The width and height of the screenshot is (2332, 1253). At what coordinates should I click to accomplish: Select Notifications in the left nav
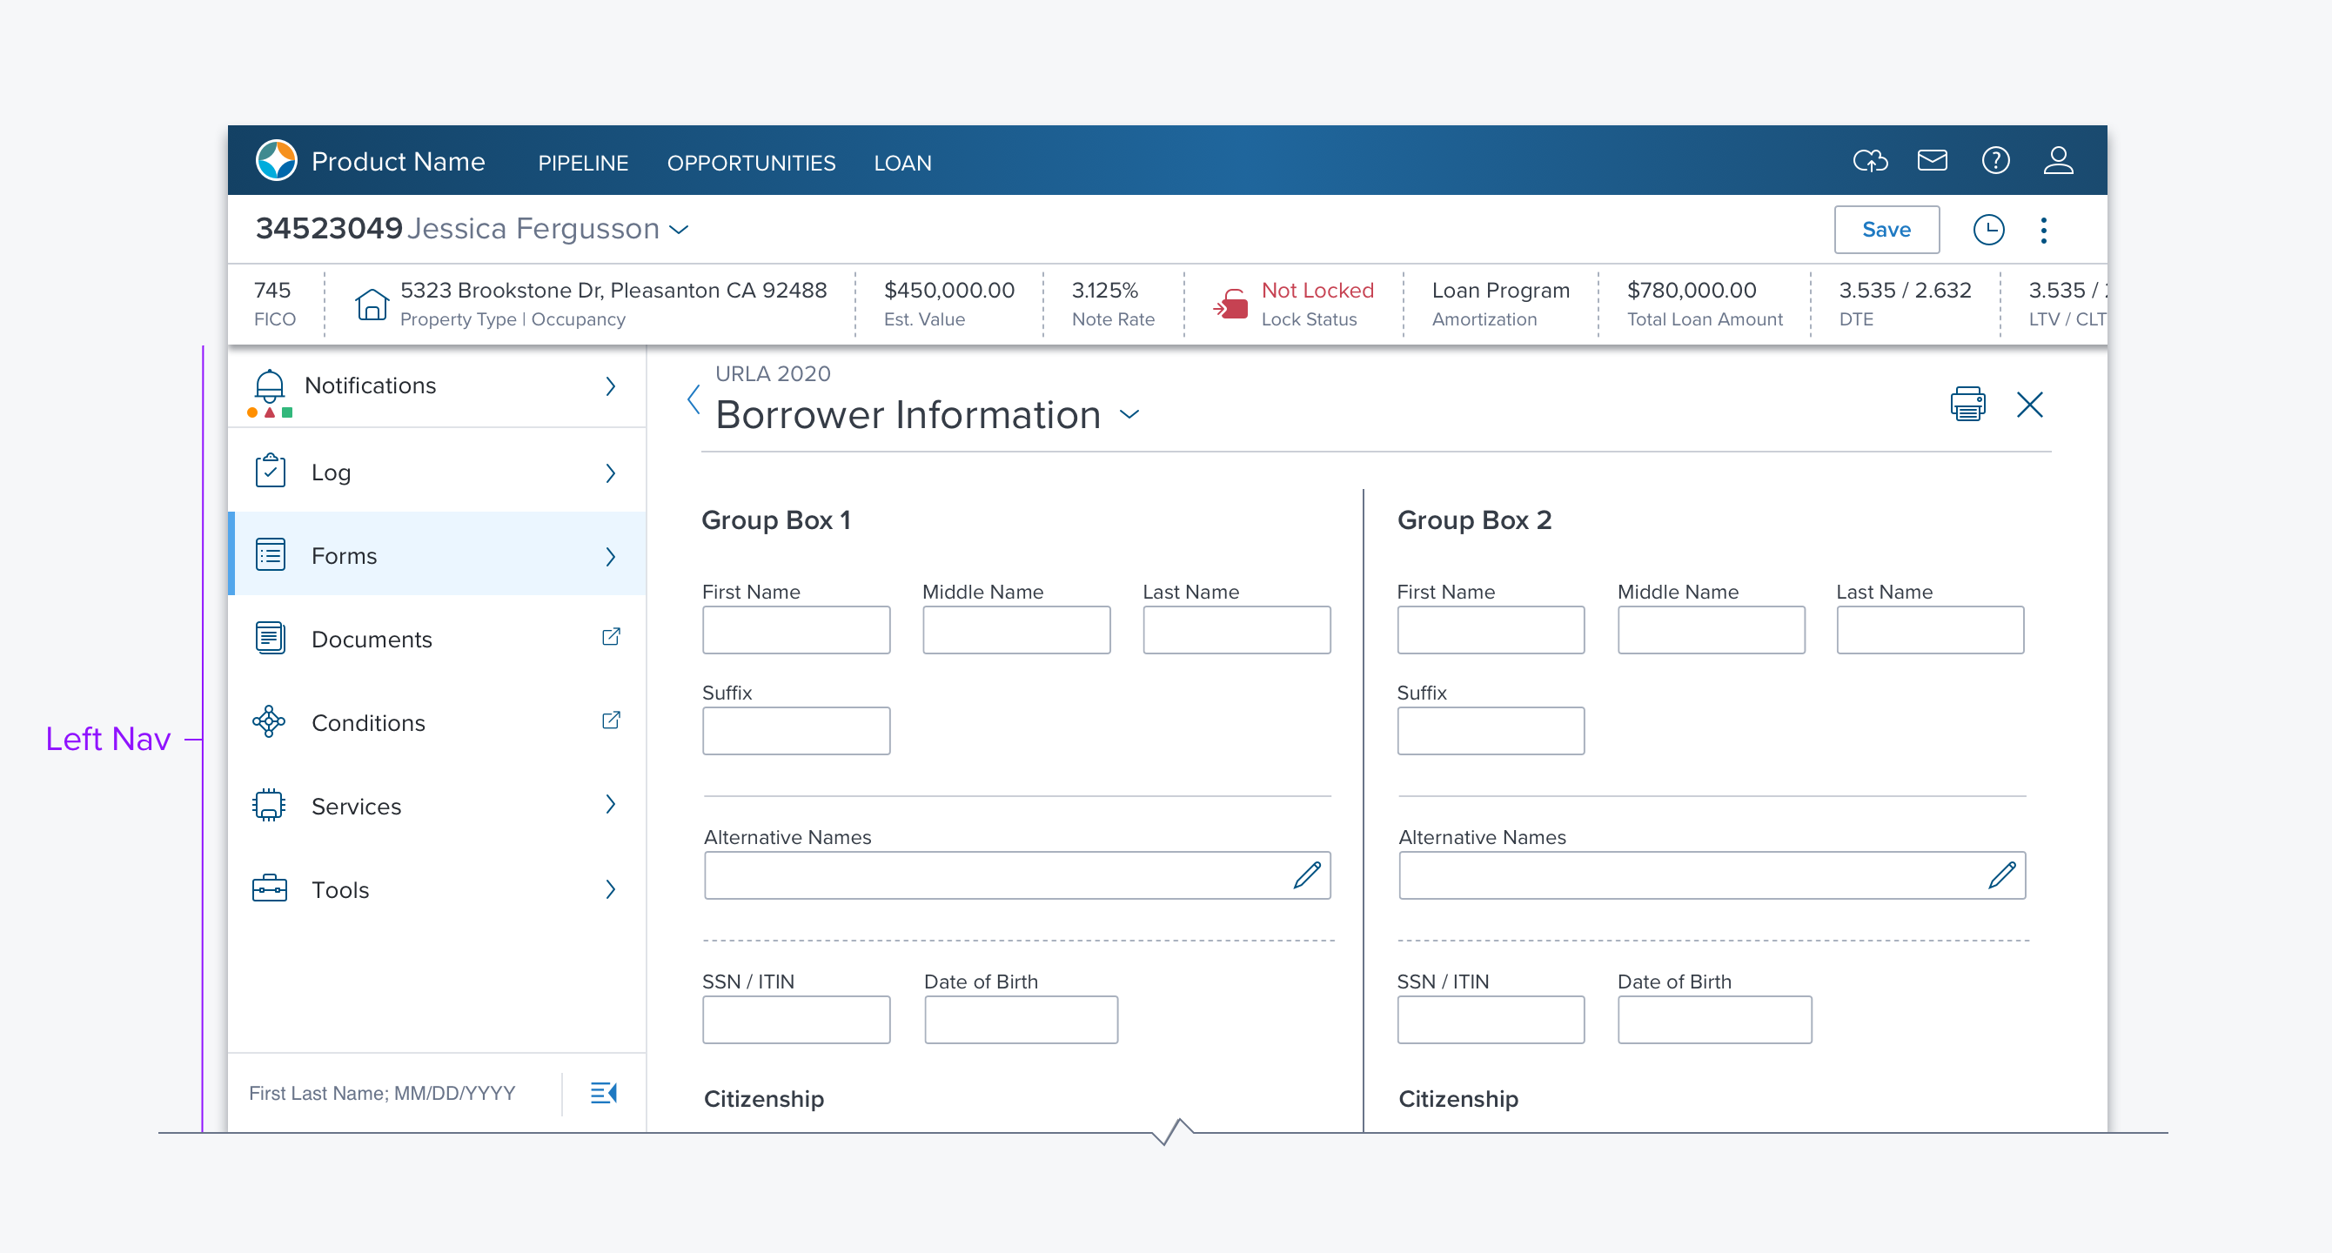[437, 386]
